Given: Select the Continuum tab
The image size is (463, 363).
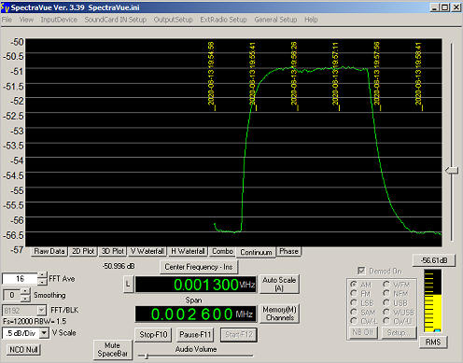Looking at the screenshot, I should pyautogui.click(x=256, y=252).
